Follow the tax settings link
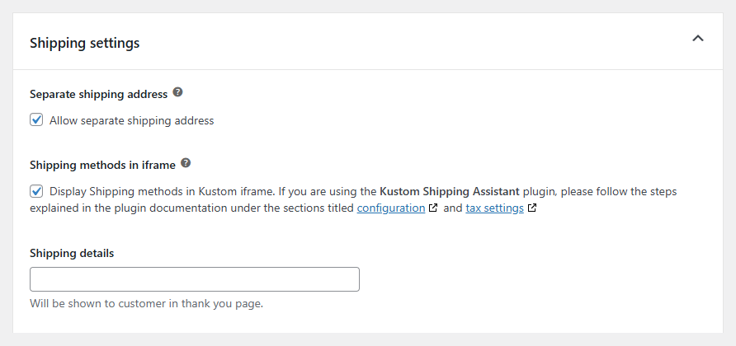This screenshot has width=736, height=346. pyautogui.click(x=494, y=208)
